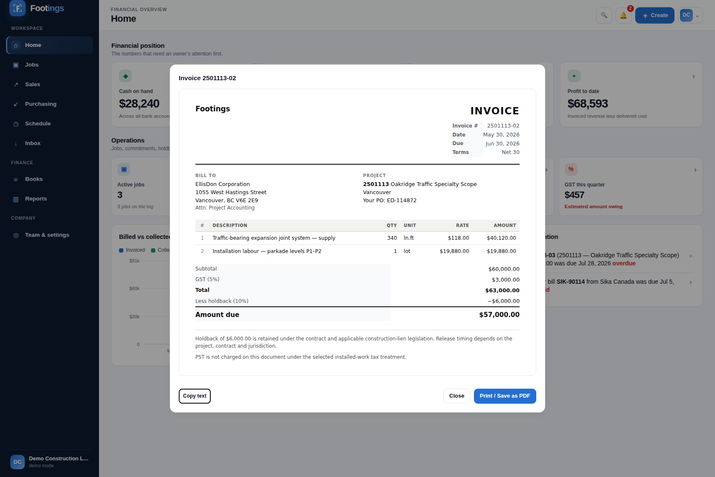
Task: Expand the Profit to date card chevron
Action: [694, 76]
